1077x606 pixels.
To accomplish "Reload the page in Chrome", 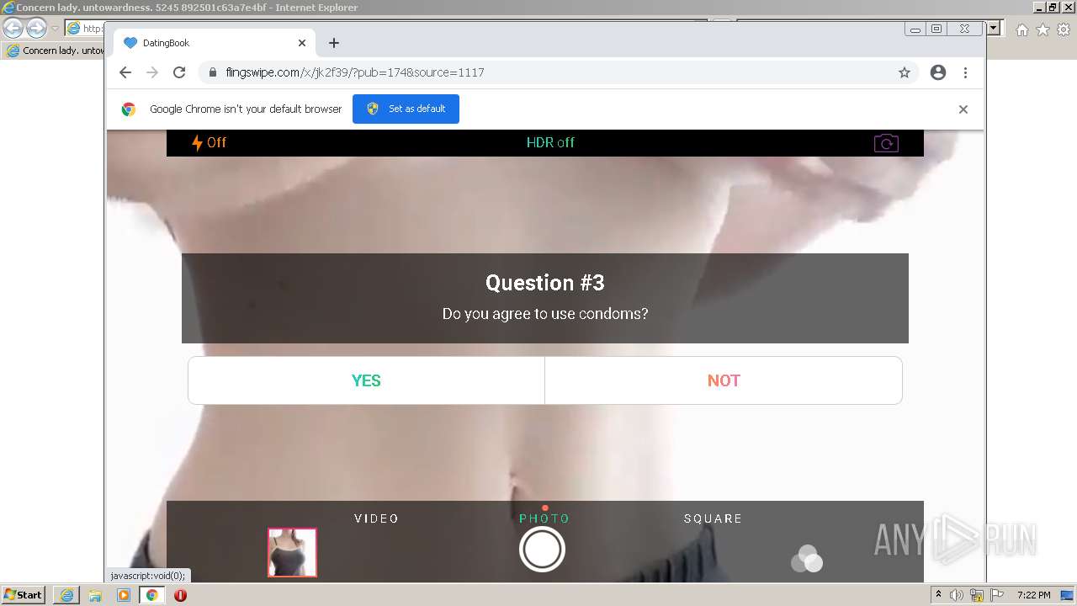I will coord(179,72).
